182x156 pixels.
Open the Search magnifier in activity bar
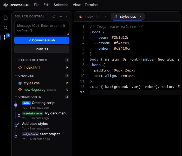point(6,28)
